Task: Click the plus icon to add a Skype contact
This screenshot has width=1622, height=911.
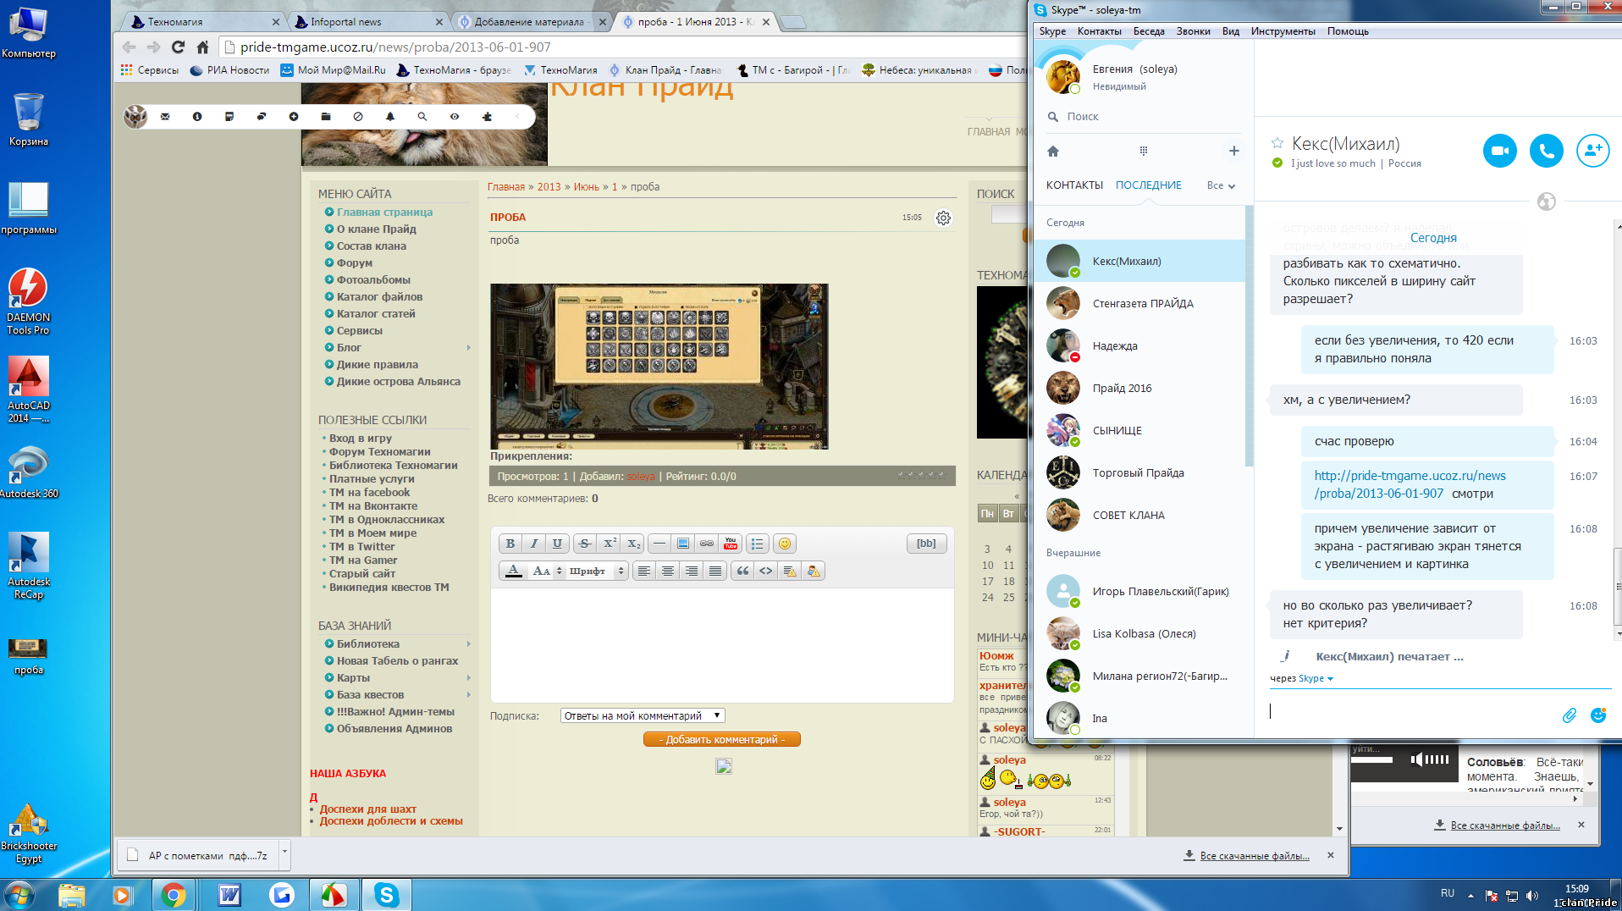Action: tap(1234, 151)
